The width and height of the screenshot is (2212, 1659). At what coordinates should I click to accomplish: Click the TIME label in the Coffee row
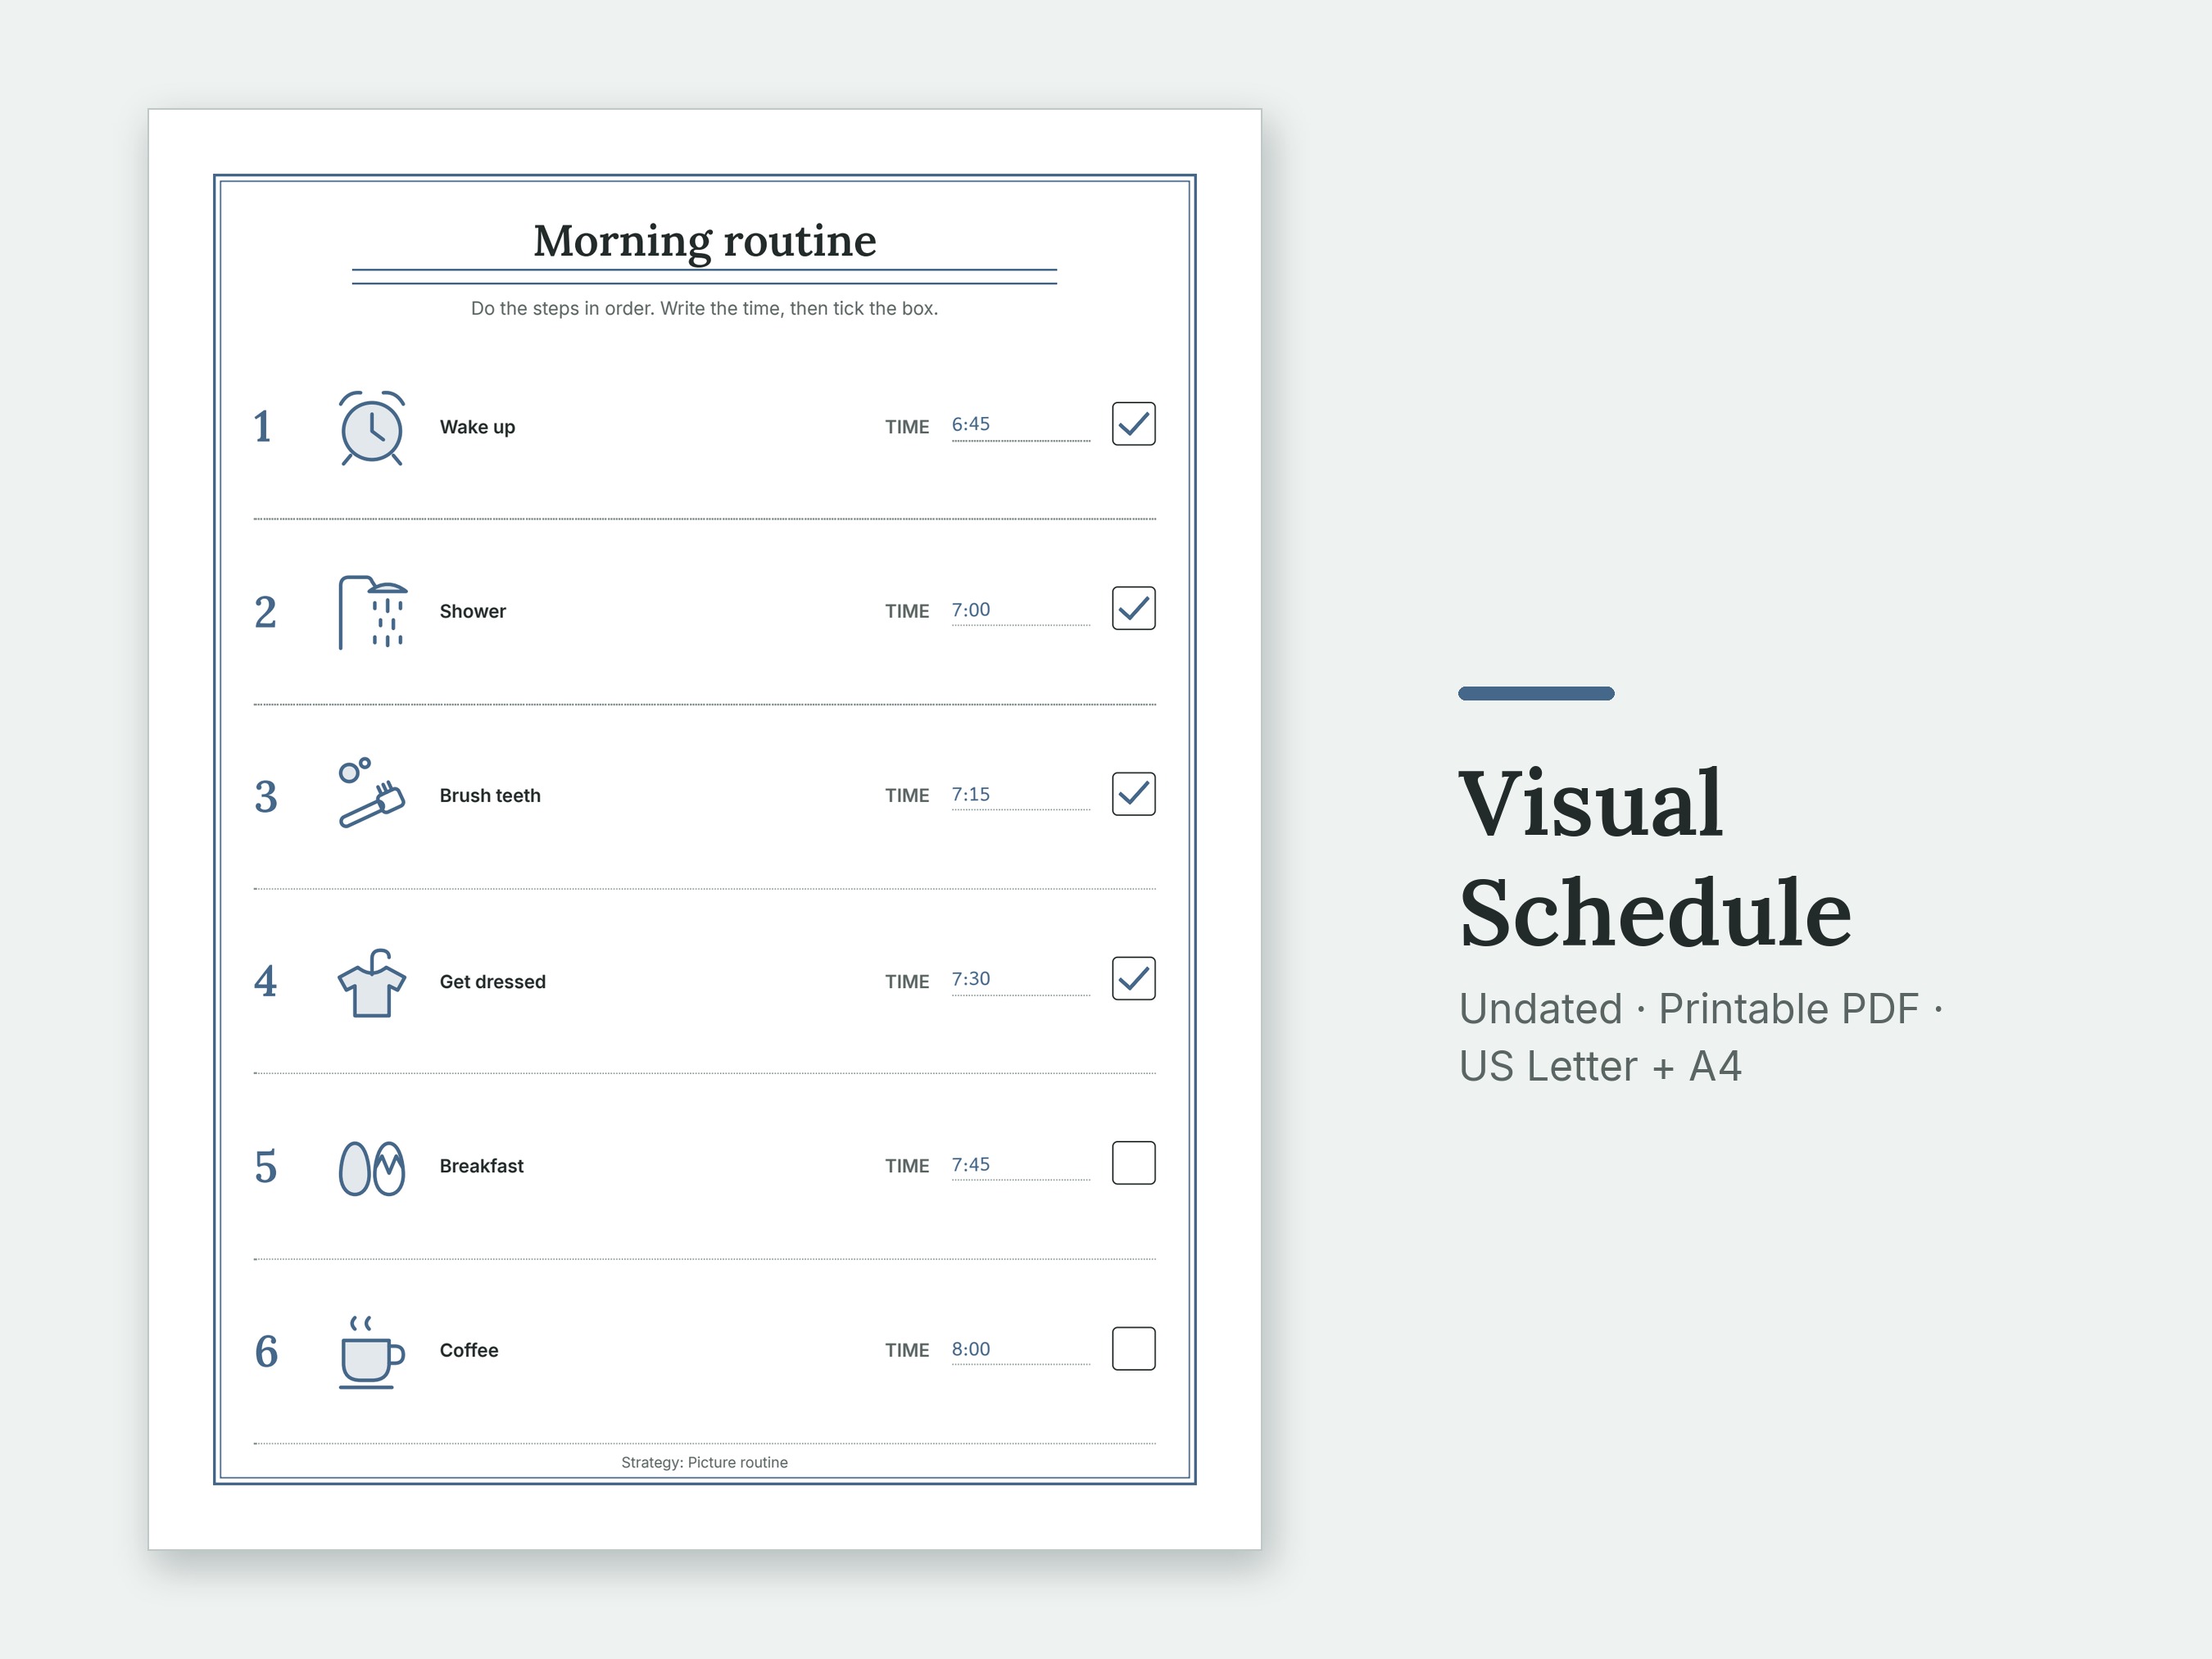pos(906,1351)
